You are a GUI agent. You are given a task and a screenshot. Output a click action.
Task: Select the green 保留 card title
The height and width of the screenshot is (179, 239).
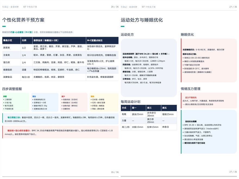pos(5,96)
